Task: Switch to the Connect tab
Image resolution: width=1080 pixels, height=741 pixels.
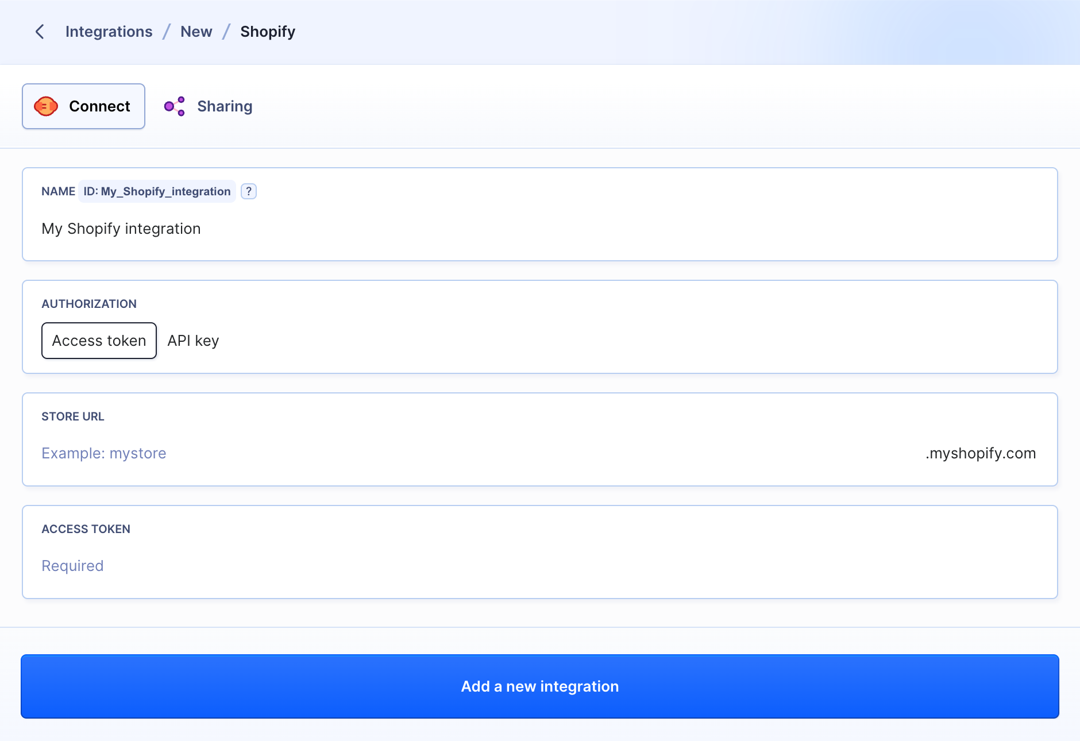Action: pos(83,106)
